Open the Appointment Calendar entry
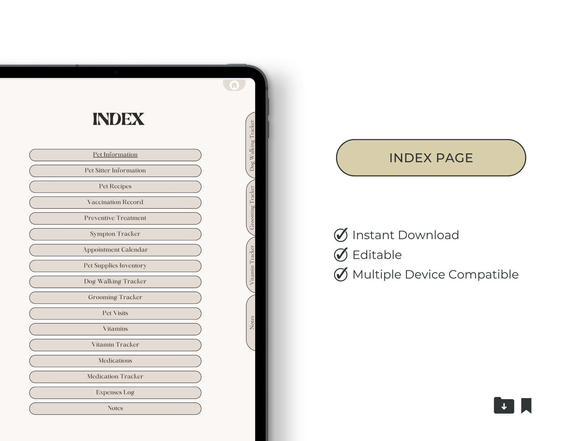 (115, 250)
